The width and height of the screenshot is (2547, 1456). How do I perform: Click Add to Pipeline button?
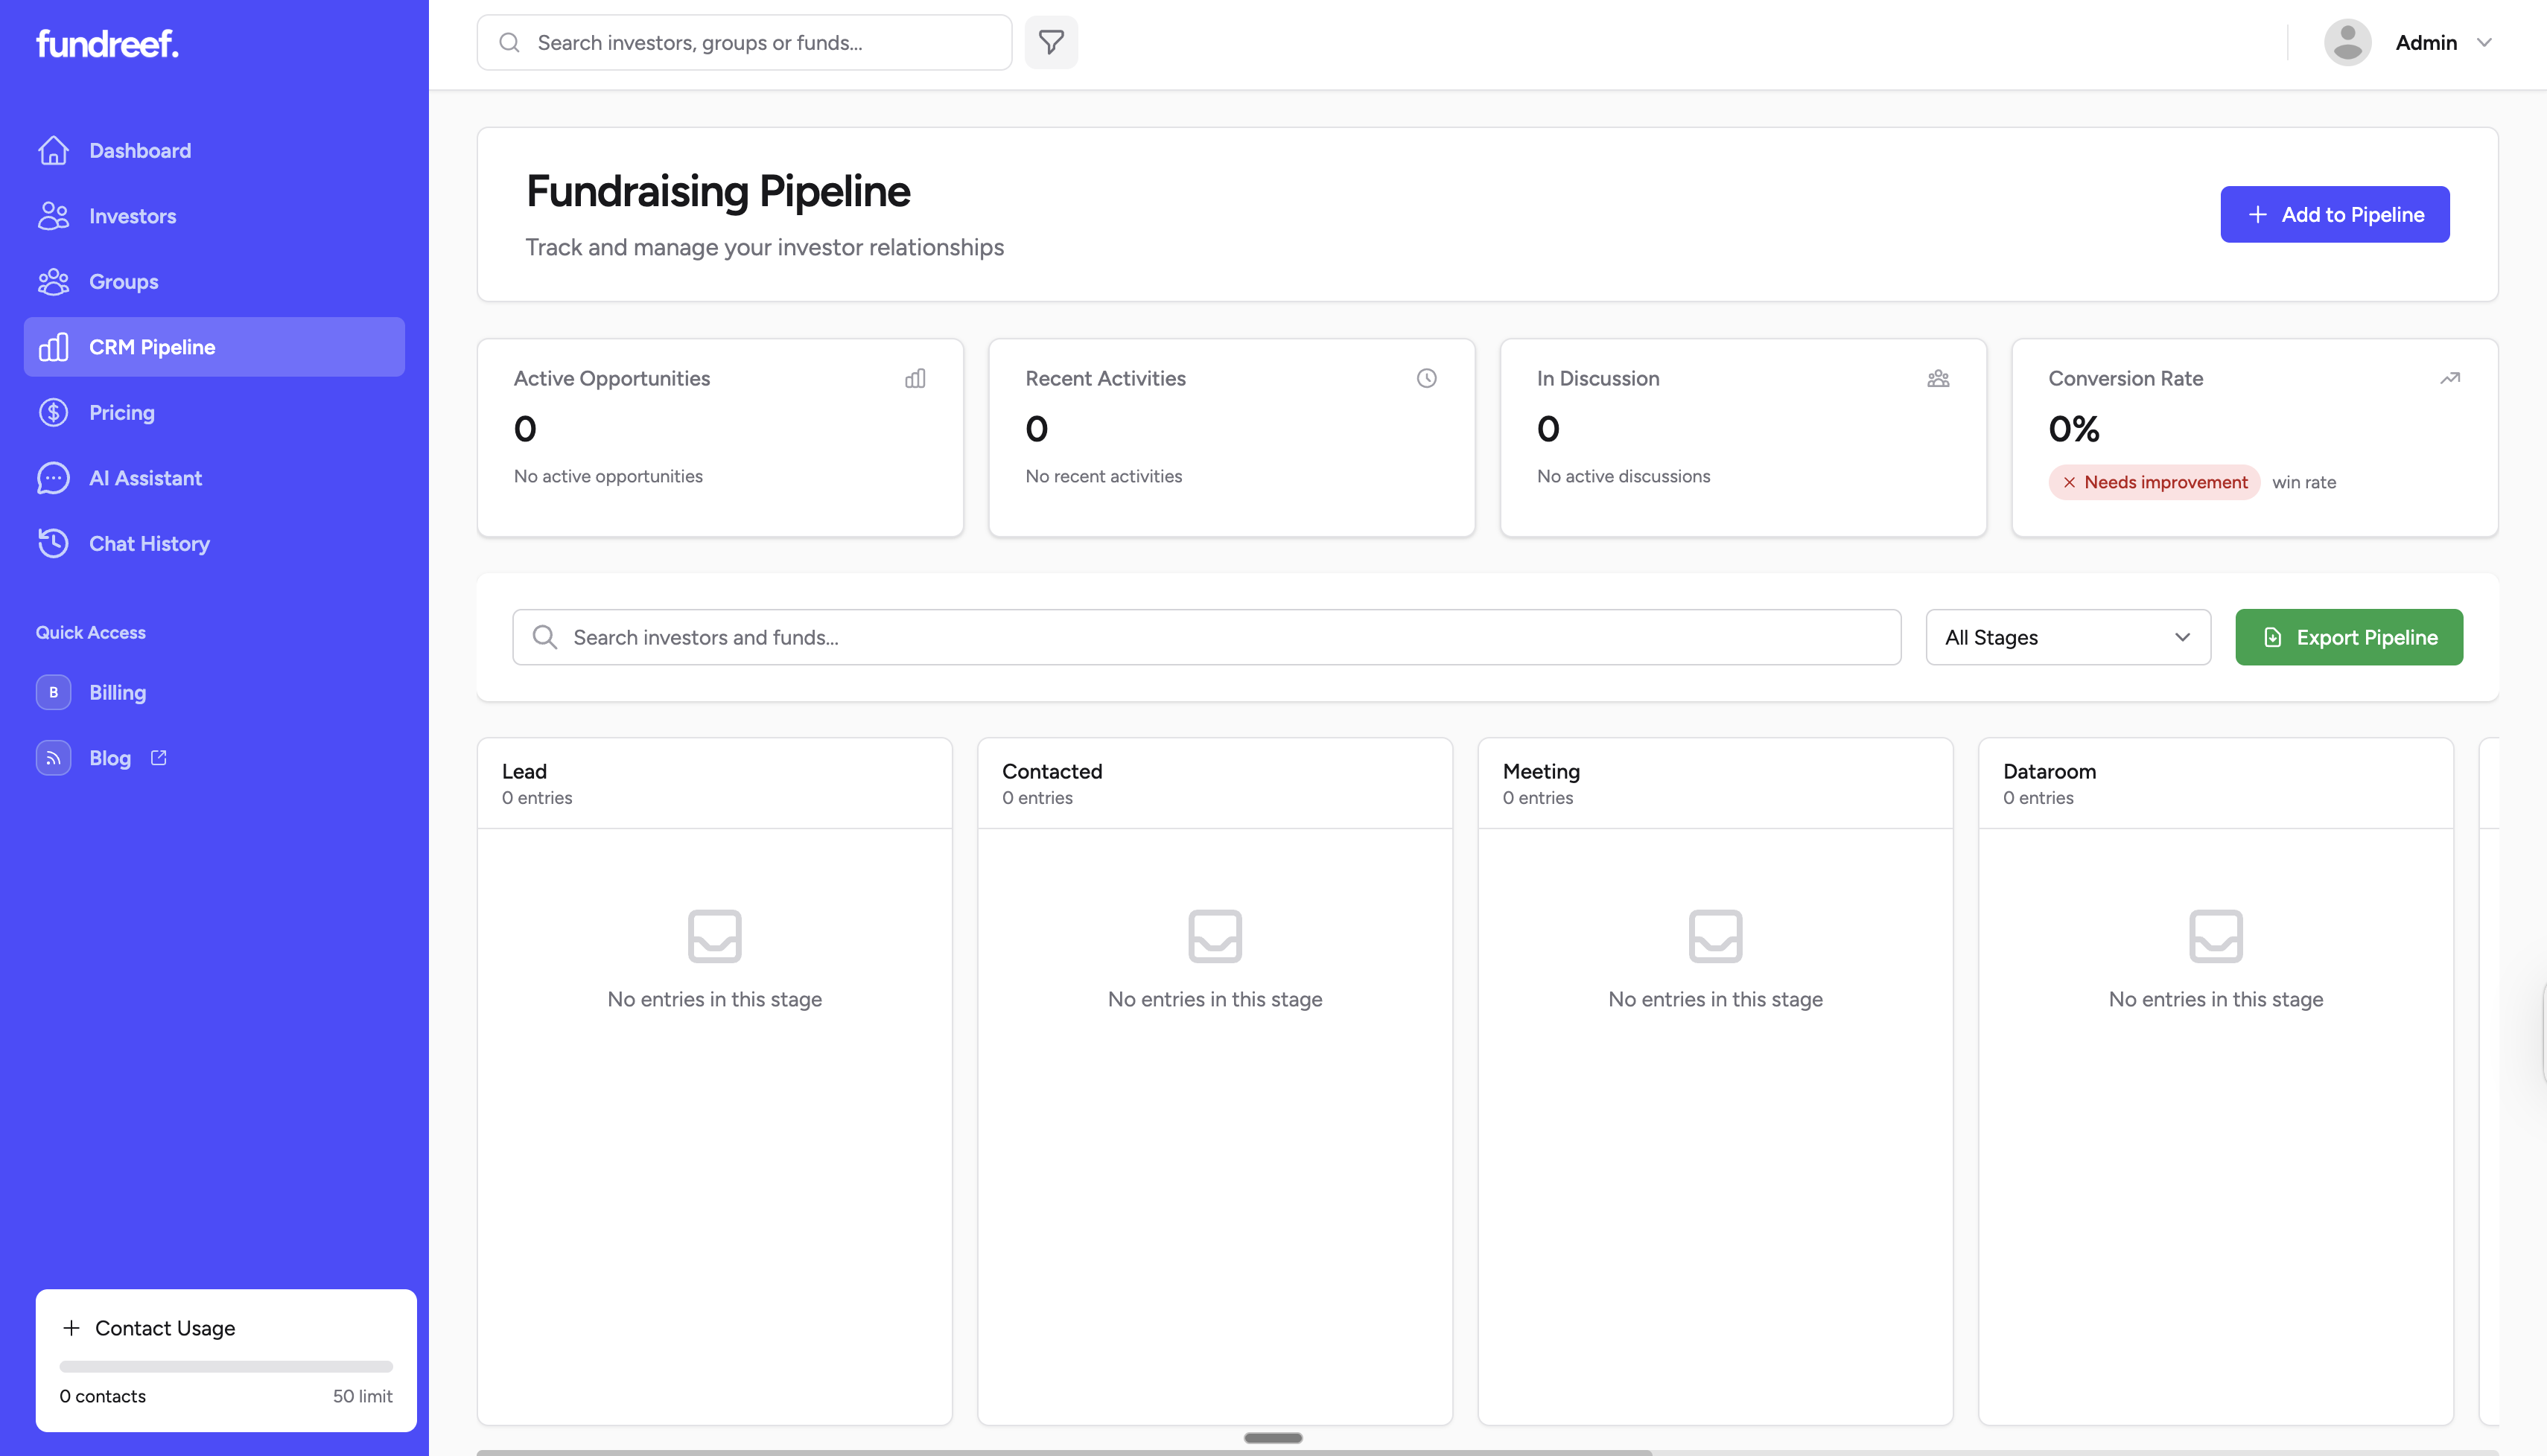[2334, 214]
